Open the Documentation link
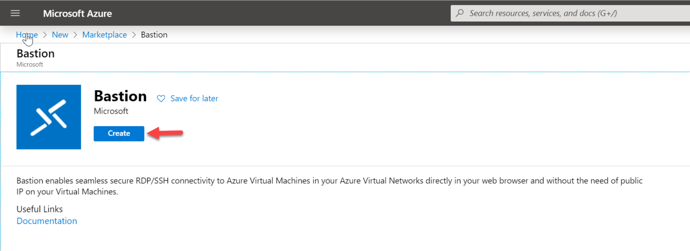 click(x=47, y=221)
